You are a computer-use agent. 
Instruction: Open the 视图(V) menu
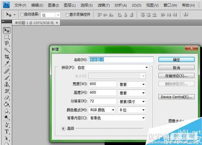pyautogui.click(x=152, y=5)
